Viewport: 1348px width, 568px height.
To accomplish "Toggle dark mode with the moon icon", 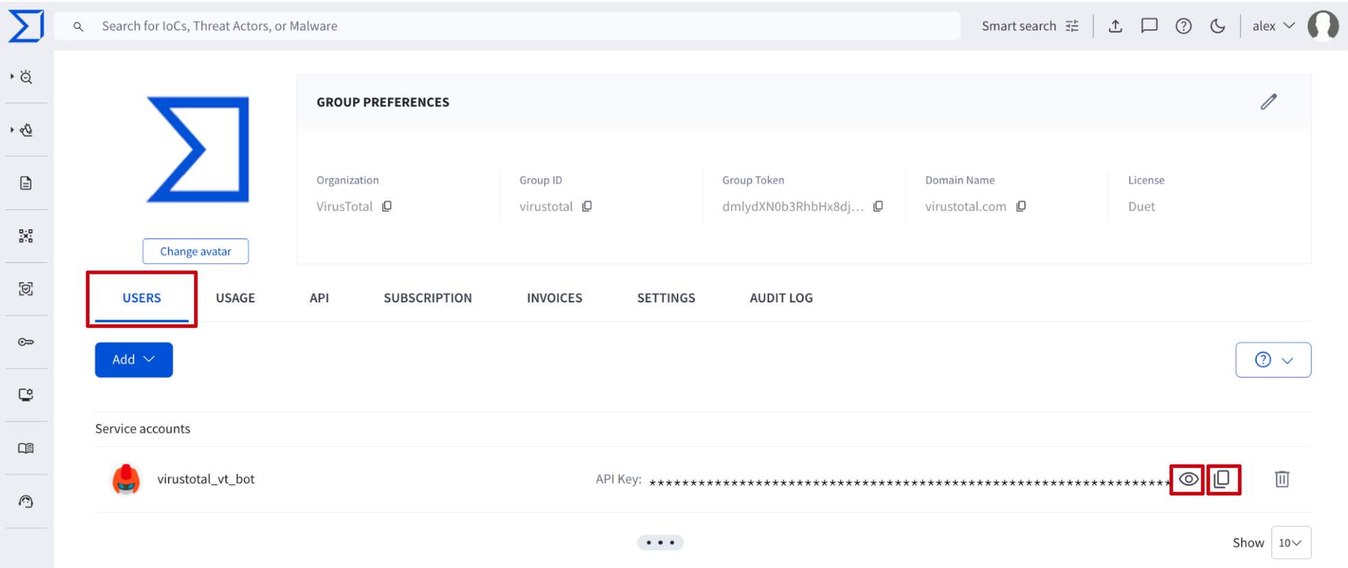I will click(1218, 26).
